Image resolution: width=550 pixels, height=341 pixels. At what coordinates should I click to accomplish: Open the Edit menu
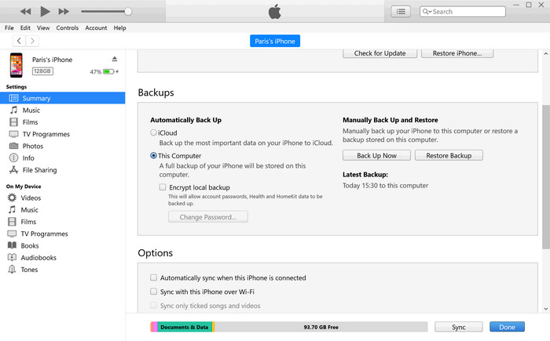pos(25,27)
